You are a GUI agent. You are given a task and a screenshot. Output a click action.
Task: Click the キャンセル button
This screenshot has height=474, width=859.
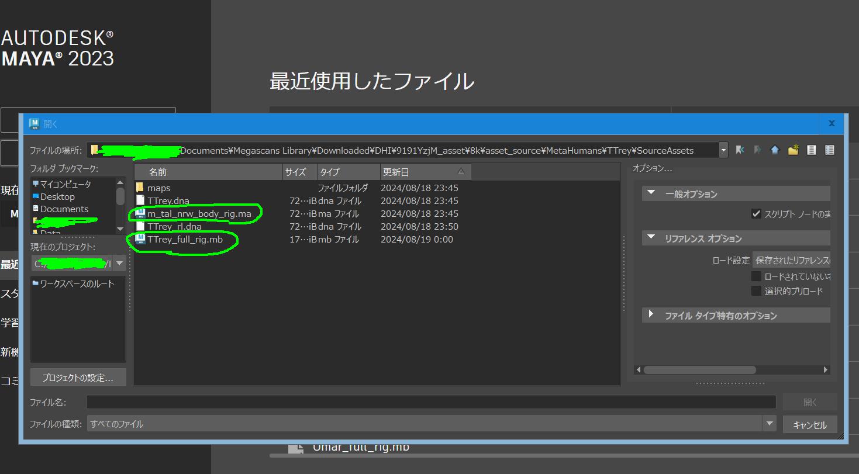pos(810,425)
